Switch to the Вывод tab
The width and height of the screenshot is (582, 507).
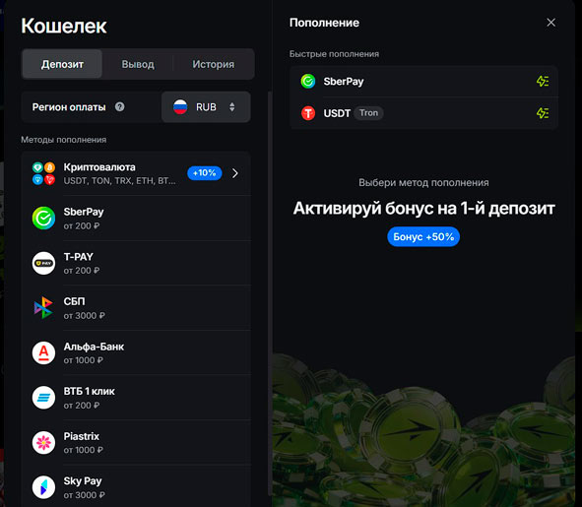pos(138,64)
